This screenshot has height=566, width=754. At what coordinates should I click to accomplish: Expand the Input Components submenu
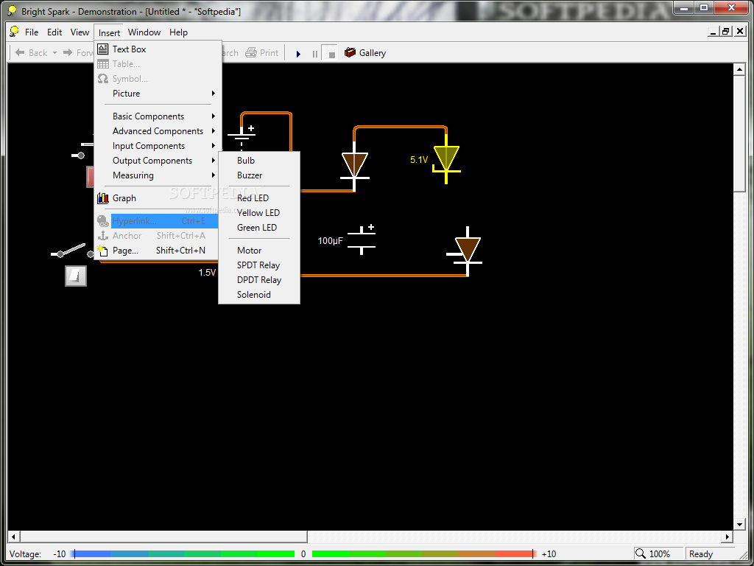[x=158, y=146]
